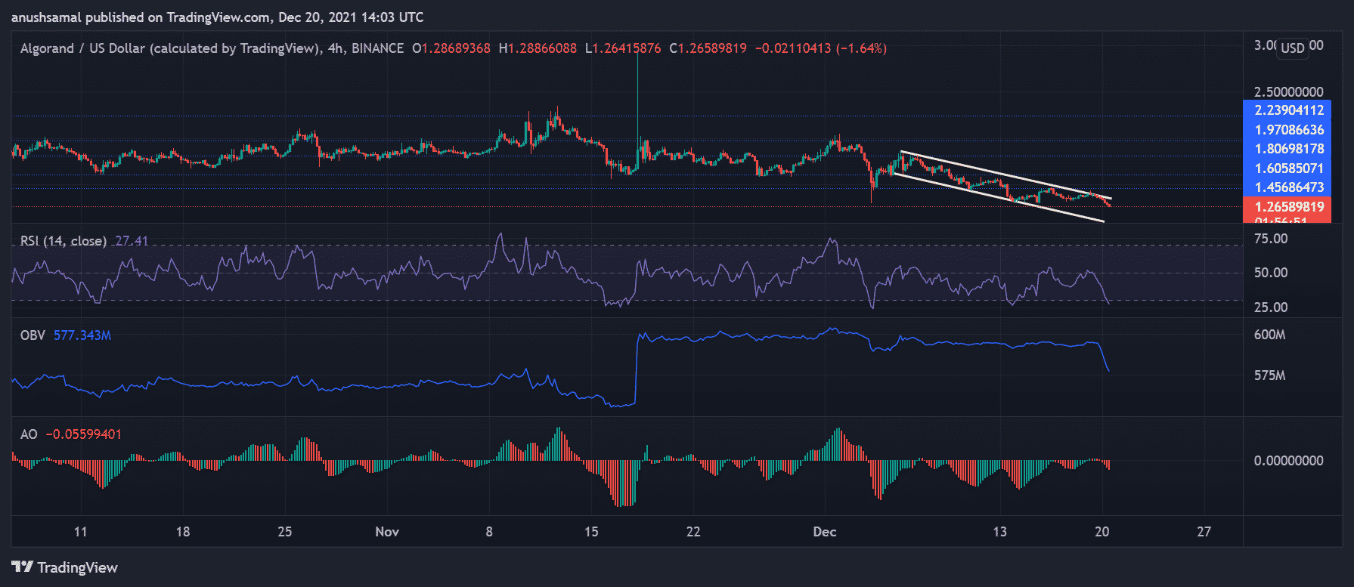The width and height of the screenshot is (1354, 587).
Task: Click the 75.00 level on RSI scale
Action: click(x=1270, y=239)
